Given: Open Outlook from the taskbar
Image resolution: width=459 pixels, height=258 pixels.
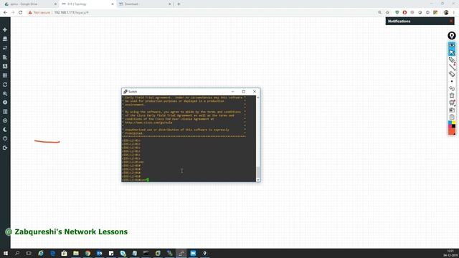Looking at the screenshot, I should 99,253.
